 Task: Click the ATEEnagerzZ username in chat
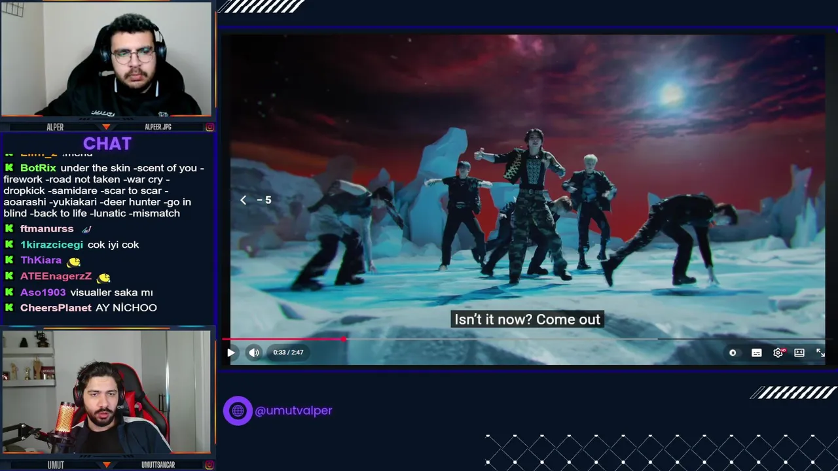click(x=56, y=277)
